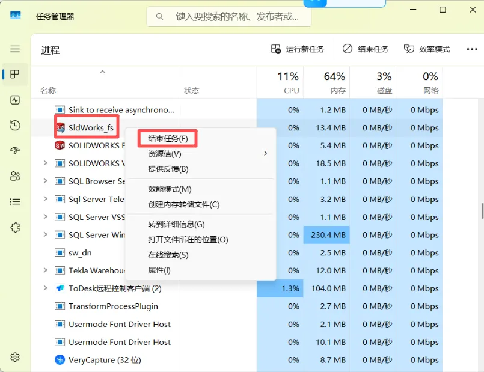The width and height of the screenshot is (484, 372).
Task: Expand the SQL Server VSS process group
Action: (x=45, y=216)
